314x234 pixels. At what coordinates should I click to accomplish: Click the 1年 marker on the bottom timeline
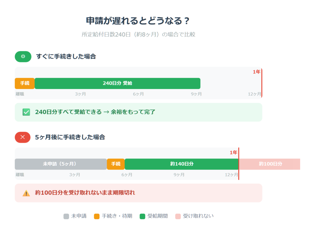coord(233,153)
